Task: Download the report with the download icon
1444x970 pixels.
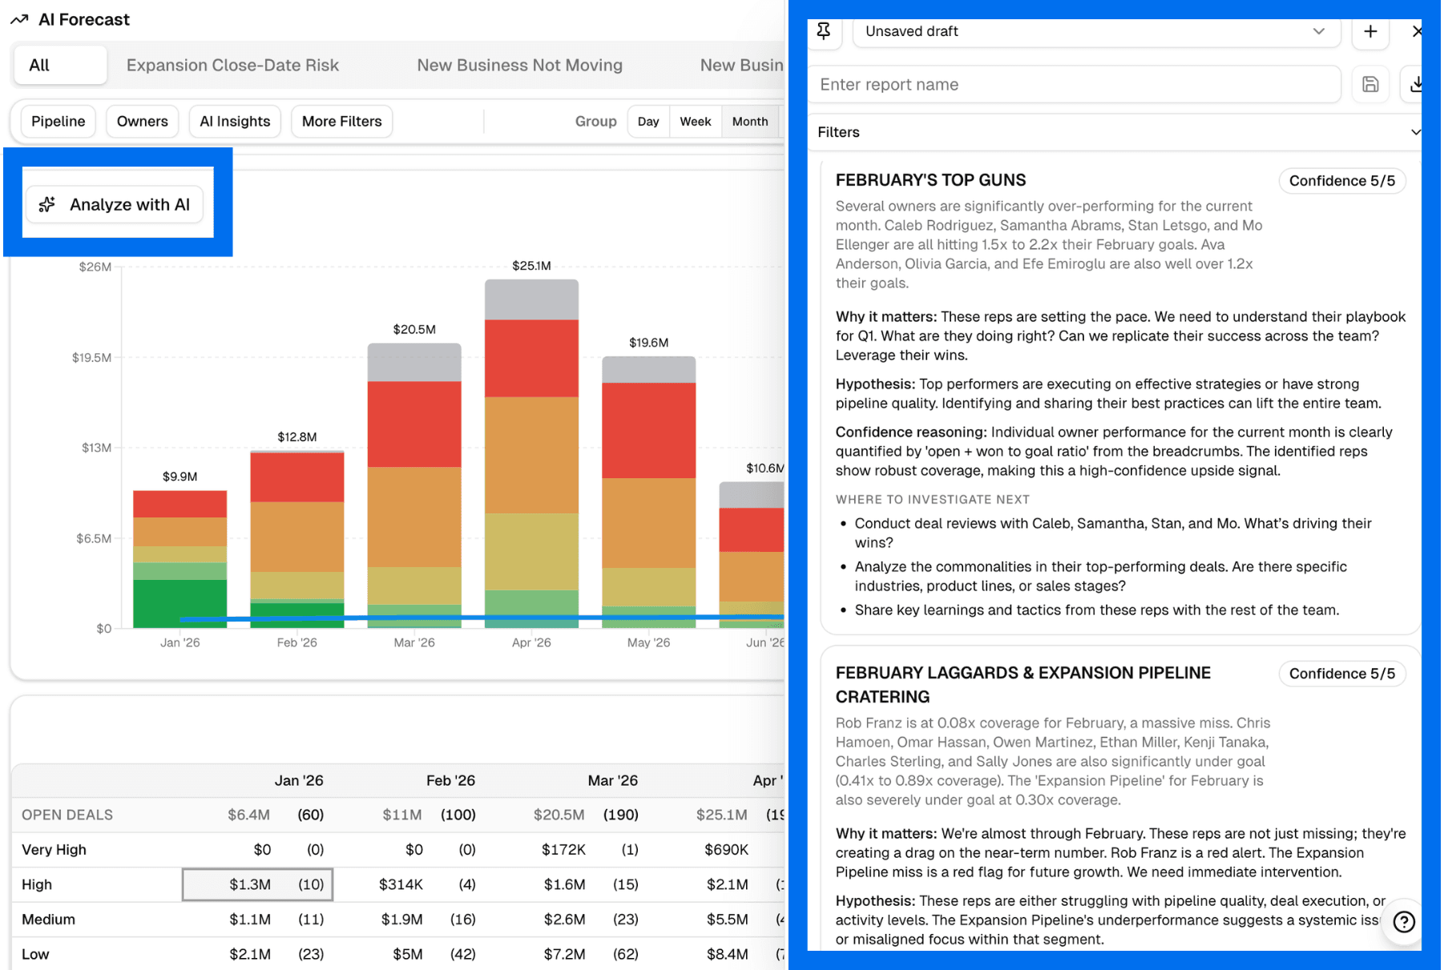Action: (1418, 84)
